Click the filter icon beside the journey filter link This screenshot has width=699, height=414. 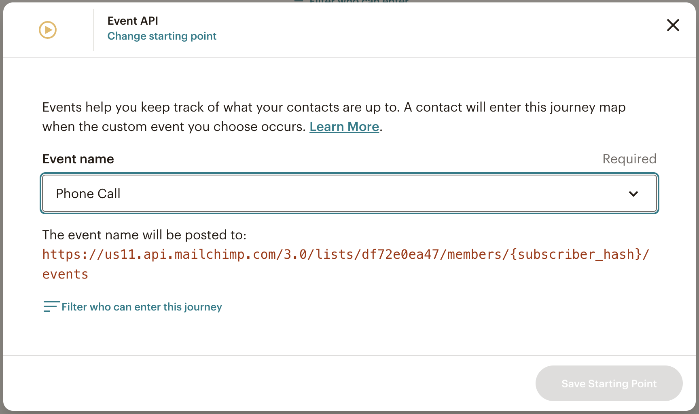50,307
